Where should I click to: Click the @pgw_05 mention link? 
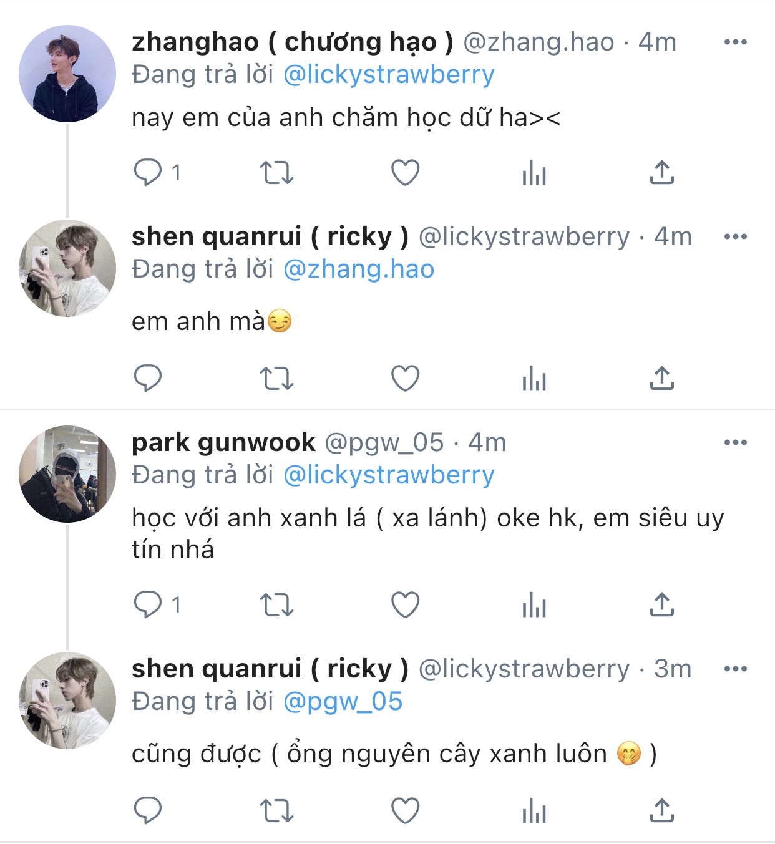pyautogui.click(x=343, y=702)
